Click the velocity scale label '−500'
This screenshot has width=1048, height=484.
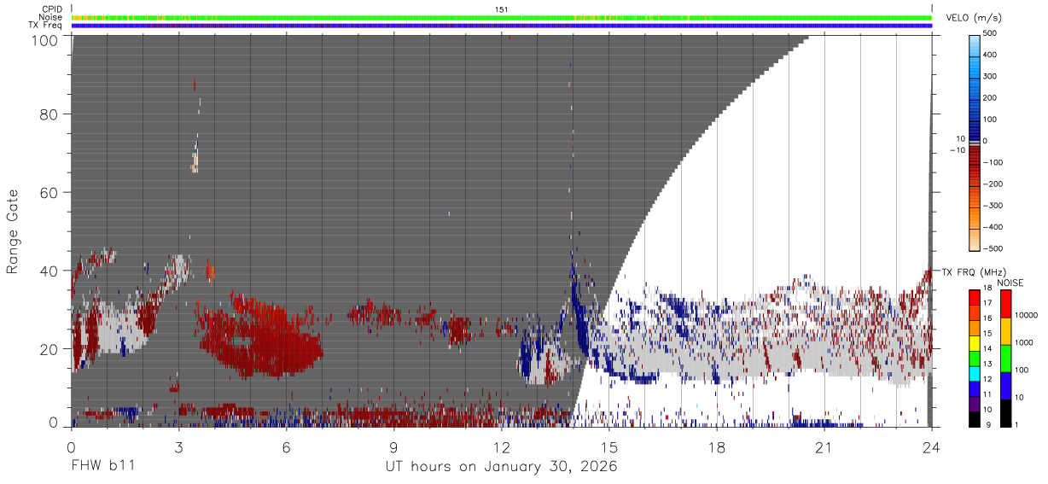pyautogui.click(x=993, y=248)
